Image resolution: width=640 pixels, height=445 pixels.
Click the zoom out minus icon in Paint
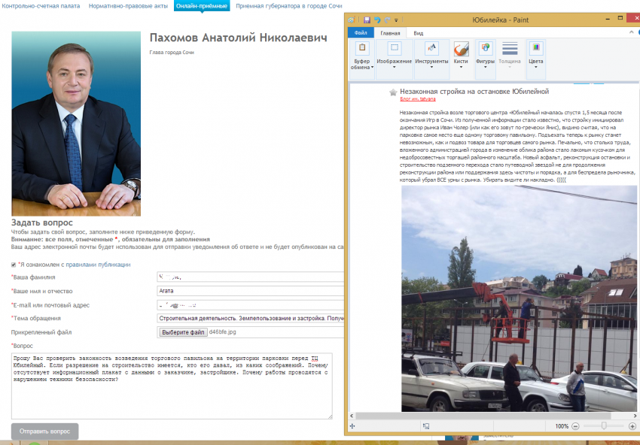pyautogui.click(x=576, y=426)
